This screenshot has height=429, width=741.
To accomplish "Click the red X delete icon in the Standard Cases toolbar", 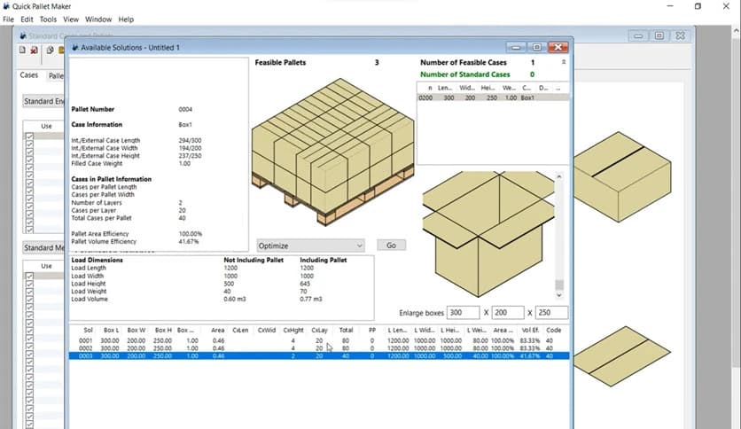I will click(x=34, y=51).
